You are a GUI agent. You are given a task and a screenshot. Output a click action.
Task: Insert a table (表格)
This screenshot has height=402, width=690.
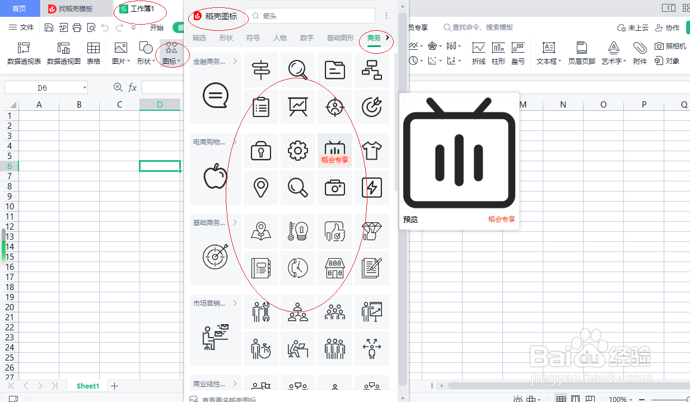click(94, 54)
